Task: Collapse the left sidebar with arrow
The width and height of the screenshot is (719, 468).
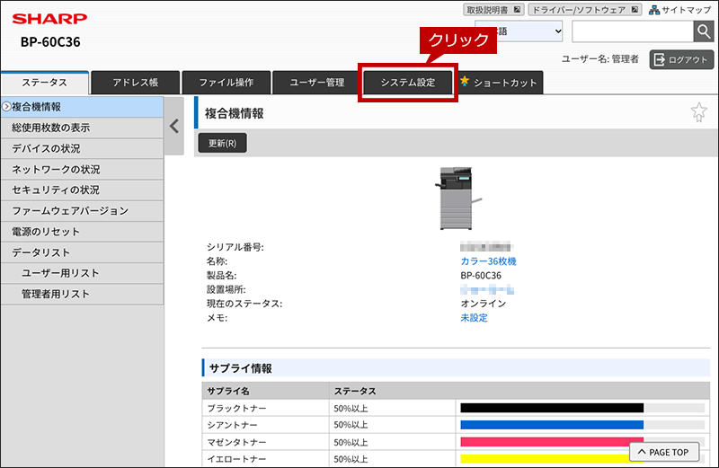Action: pyautogui.click(x=174, y=126)
